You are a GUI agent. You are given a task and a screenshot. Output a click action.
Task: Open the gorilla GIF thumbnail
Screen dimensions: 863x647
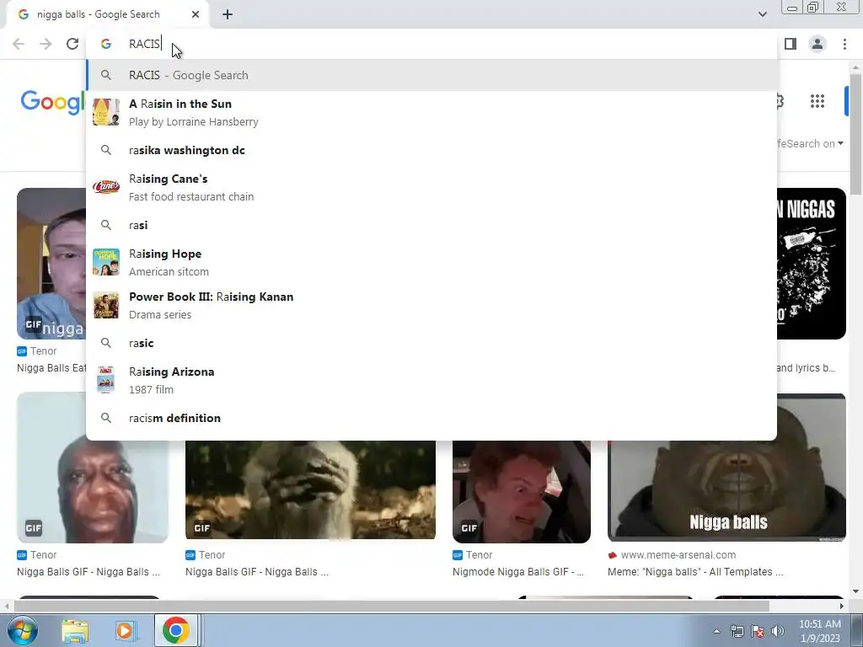click(x=310, y=489)
